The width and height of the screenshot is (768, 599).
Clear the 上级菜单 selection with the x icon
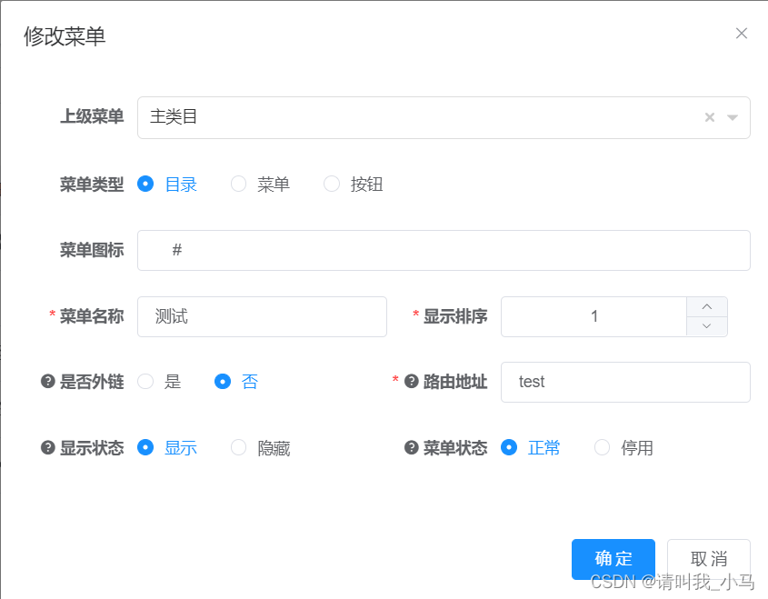click(x=709, y=117)
